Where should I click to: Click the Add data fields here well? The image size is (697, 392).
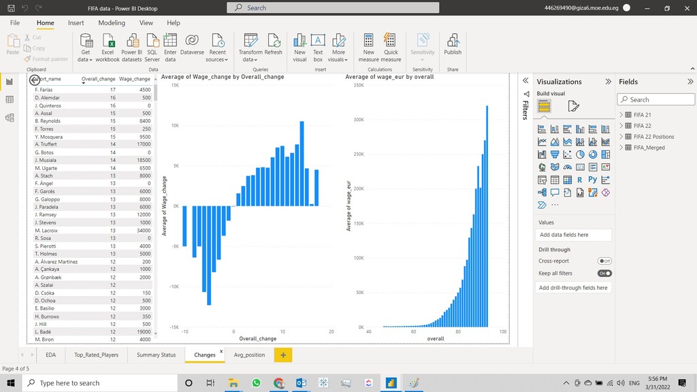pyautogui.click(x=573, y=235)
